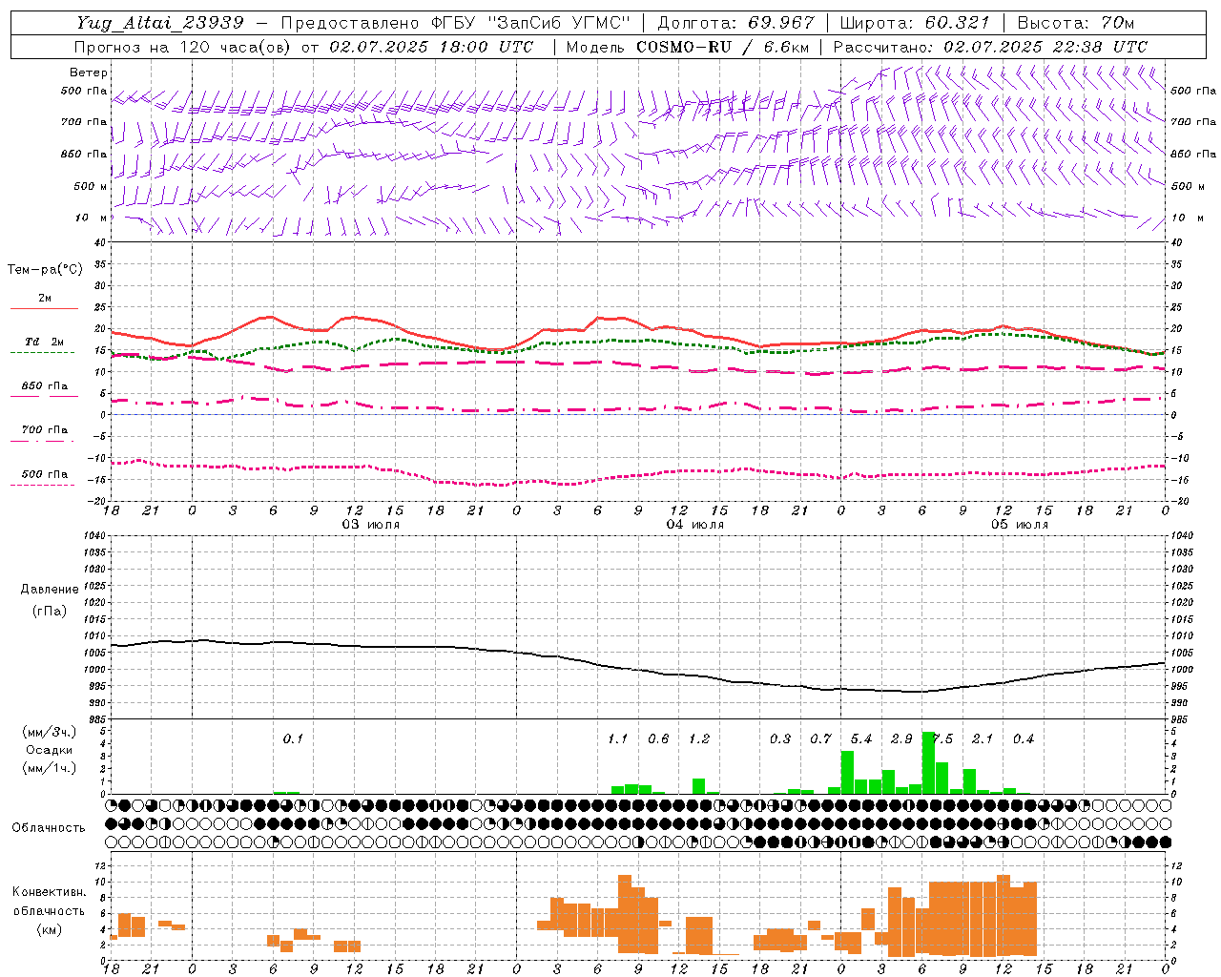Screen dimensions: 1221x977
Task: Click the tallest green precipitation bar
Action: point(928,762)
